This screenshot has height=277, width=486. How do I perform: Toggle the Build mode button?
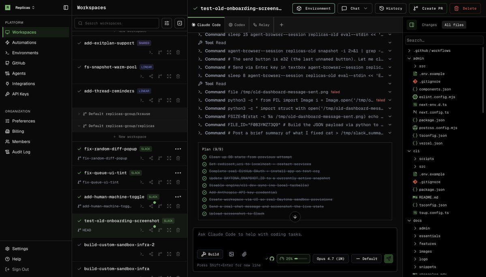(x=210, y=254)
